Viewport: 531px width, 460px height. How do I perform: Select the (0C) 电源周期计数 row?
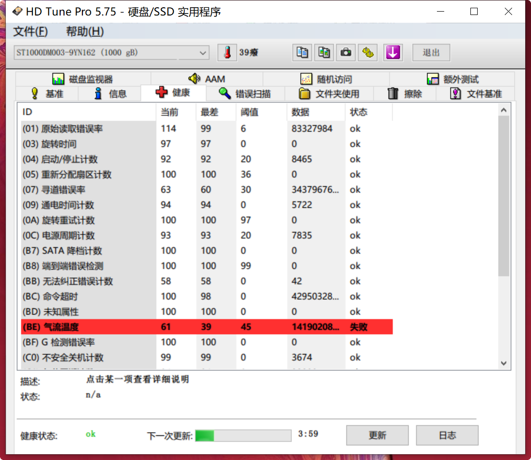(x=207, y=235)
